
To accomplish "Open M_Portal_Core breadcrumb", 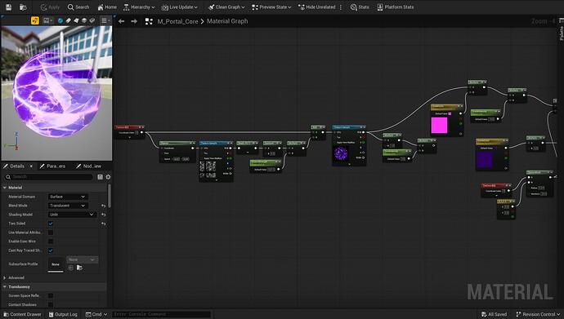I will pos(177,21).
